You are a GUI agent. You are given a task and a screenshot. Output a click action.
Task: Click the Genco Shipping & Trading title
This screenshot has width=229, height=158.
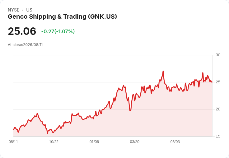(x=62, y=17)
